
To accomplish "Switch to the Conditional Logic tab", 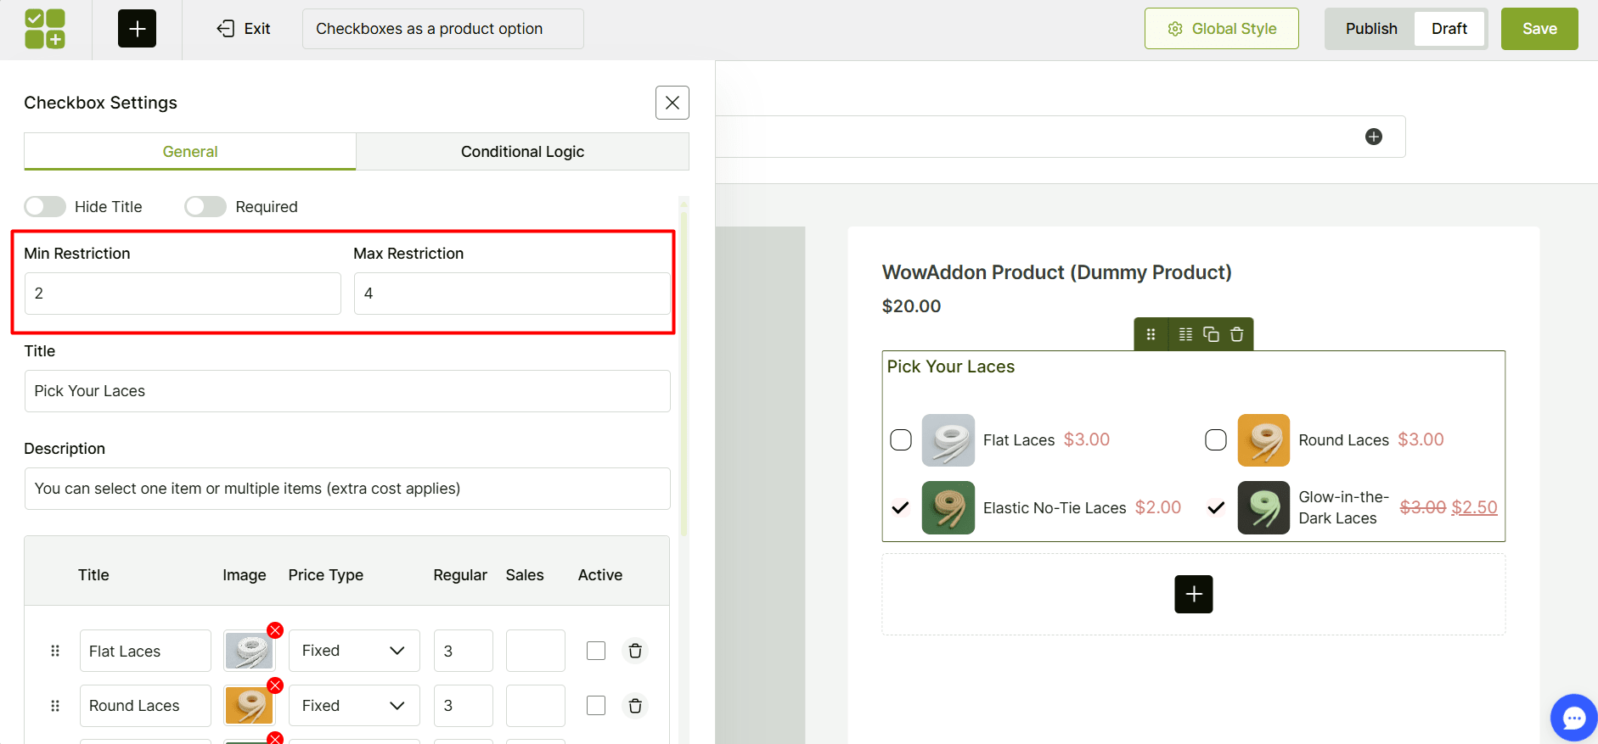I will [522, 152].
